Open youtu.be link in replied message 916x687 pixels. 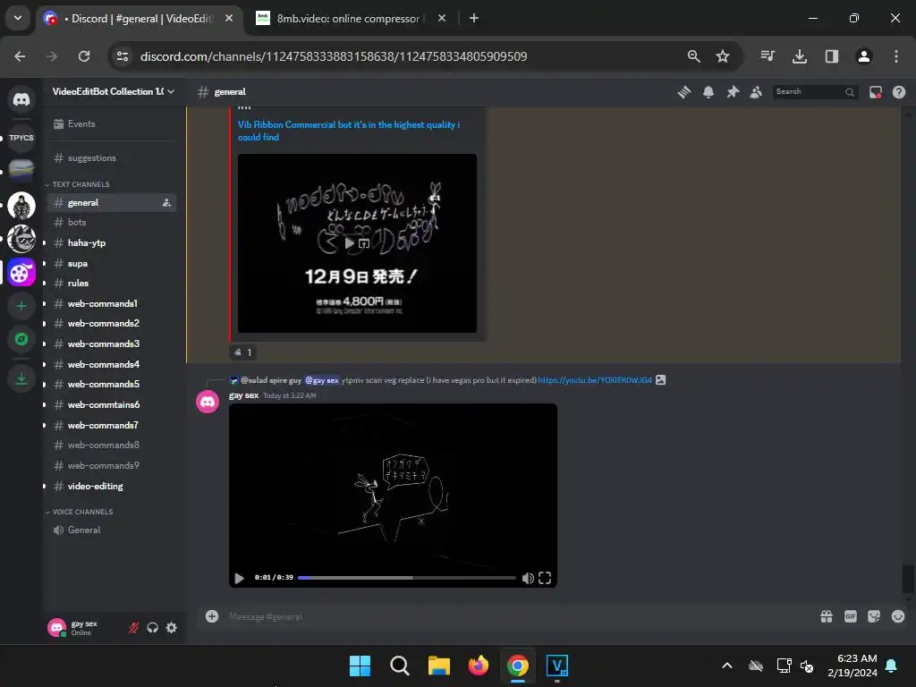[x=595, y=379]
